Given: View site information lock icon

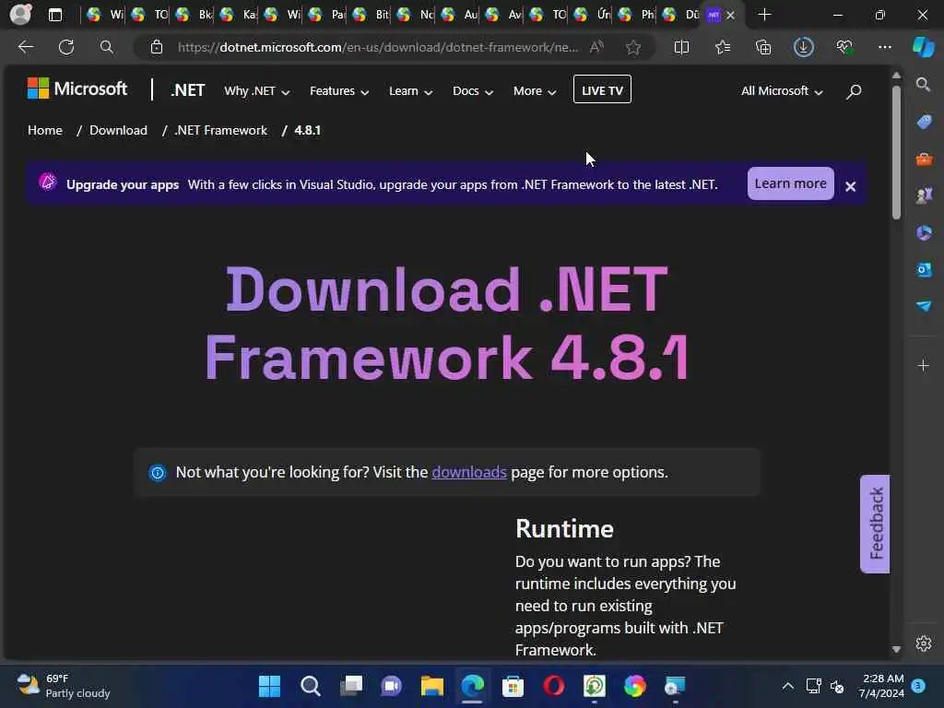Looking at the screenshot, I should (157, 47).
